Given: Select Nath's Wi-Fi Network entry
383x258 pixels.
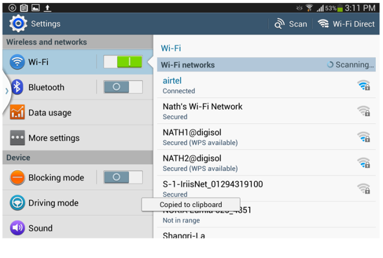Looking at the screenshot, I should (x=266, y=111).
